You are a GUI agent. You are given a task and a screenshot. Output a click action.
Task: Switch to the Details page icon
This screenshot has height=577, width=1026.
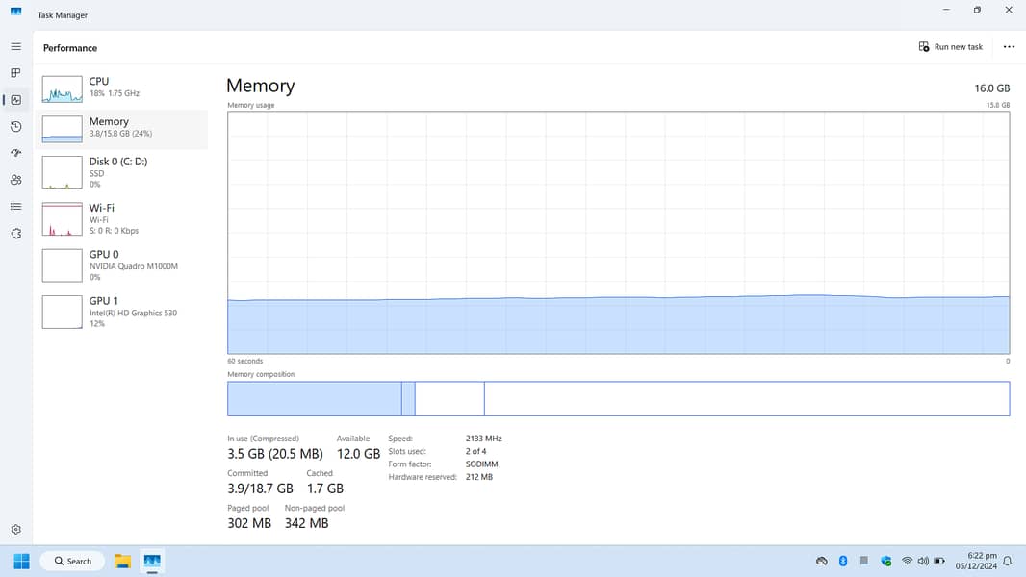tap(15, 207)
